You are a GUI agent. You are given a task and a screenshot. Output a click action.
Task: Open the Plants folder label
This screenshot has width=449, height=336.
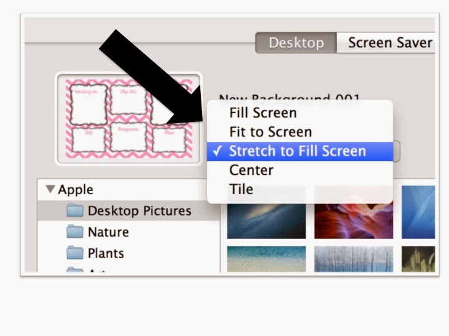point(105,253)
